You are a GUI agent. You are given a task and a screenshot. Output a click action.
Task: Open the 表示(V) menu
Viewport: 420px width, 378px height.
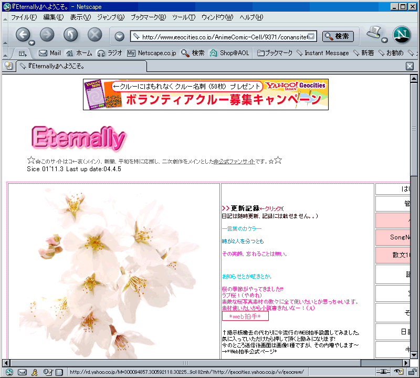(80, 17)
